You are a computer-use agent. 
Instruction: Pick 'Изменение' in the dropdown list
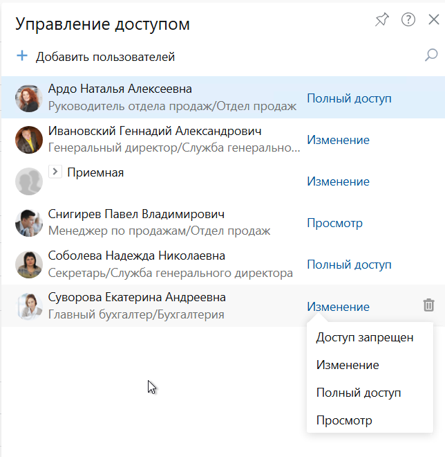[347, 365]
